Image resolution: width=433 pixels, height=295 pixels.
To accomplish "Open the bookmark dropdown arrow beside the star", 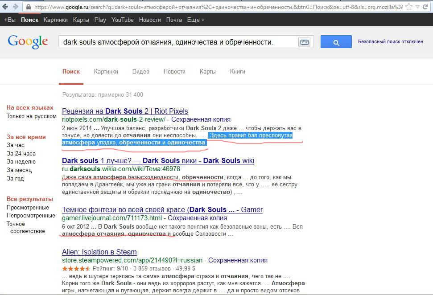I will coord(417,7).
